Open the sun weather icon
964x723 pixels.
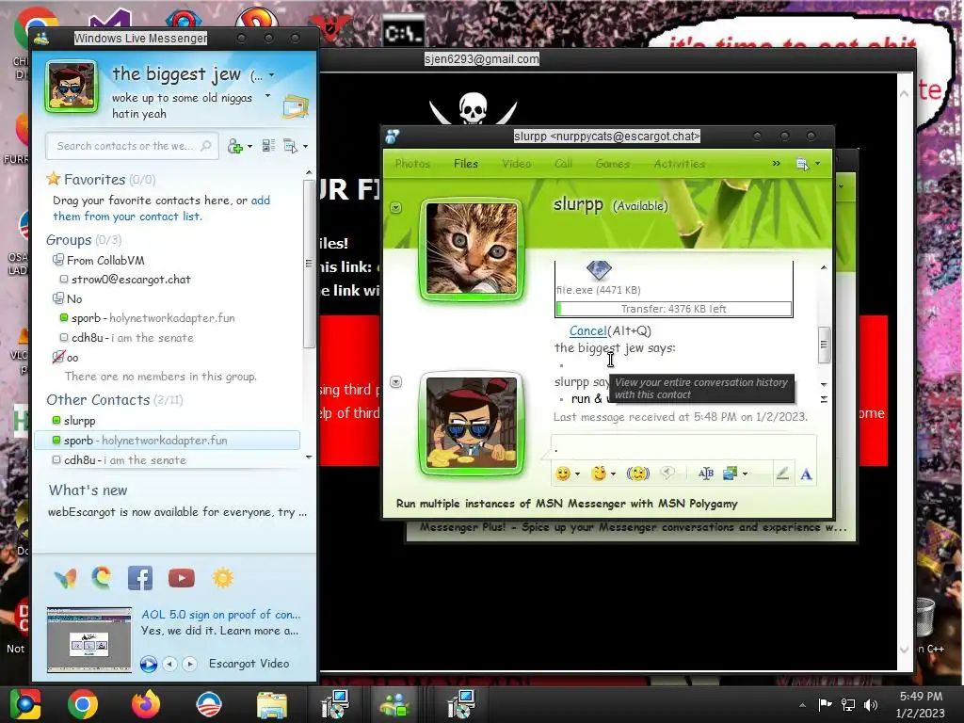point(222,578)
